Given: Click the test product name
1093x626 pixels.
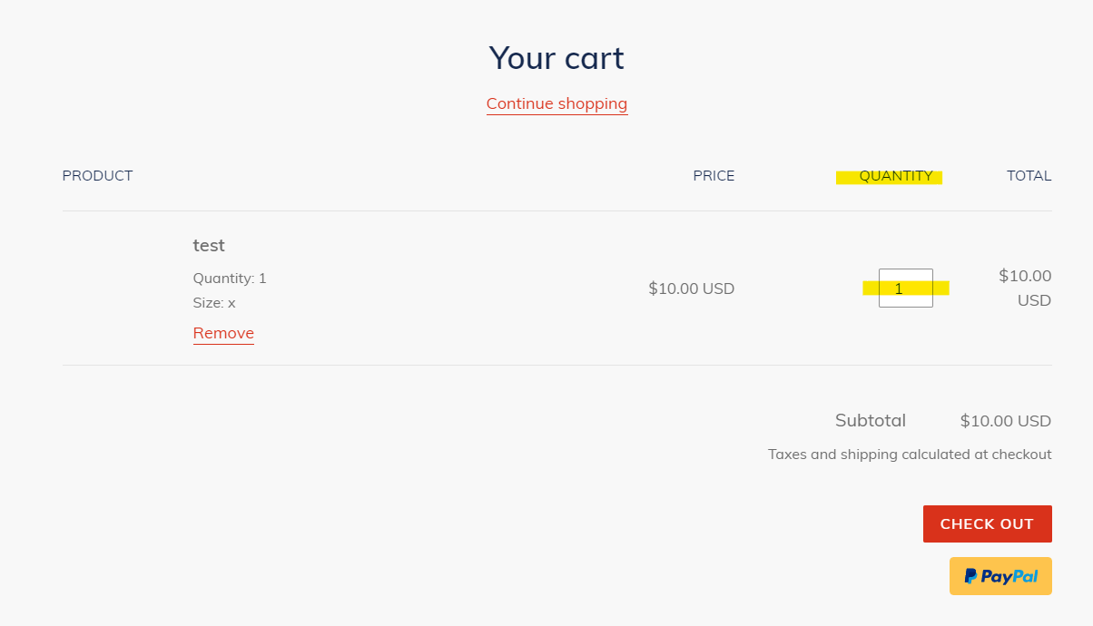Looking at the screenshot, I should click(x=209, y=245).
